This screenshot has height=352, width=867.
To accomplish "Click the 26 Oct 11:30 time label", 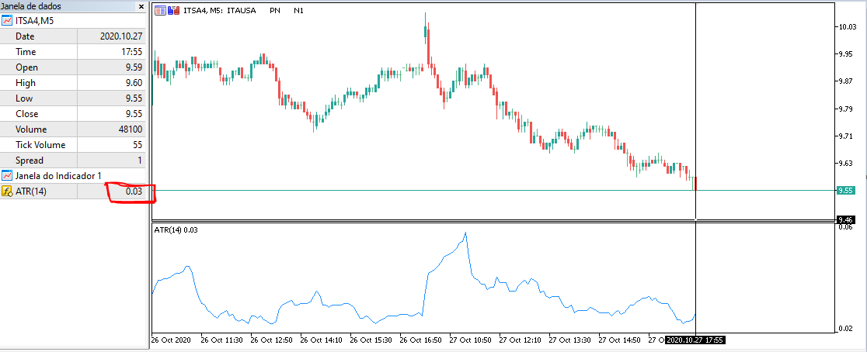I will tap(222, 340).
